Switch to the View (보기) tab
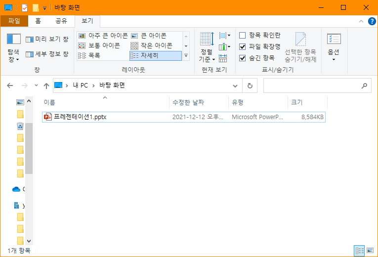The image size is (378, 257). click(87, 21)
